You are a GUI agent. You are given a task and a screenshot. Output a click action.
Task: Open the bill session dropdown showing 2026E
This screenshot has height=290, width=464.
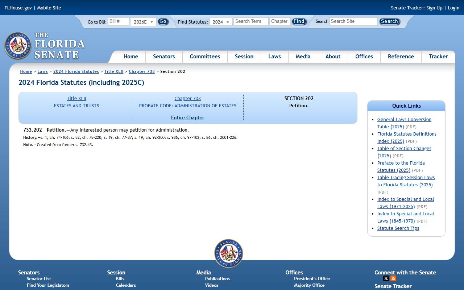click(x=143, y=22)
